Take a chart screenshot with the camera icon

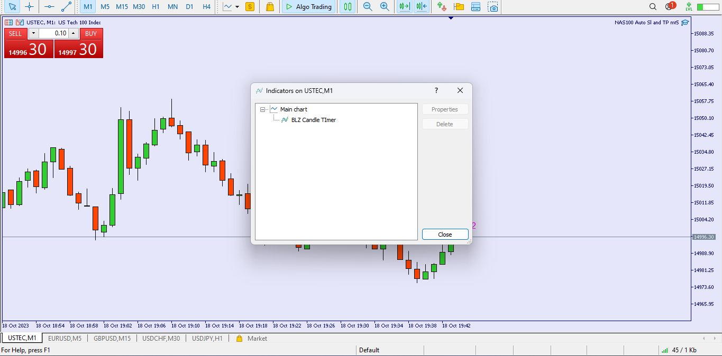pyautogui.click(x=493, y=7)
